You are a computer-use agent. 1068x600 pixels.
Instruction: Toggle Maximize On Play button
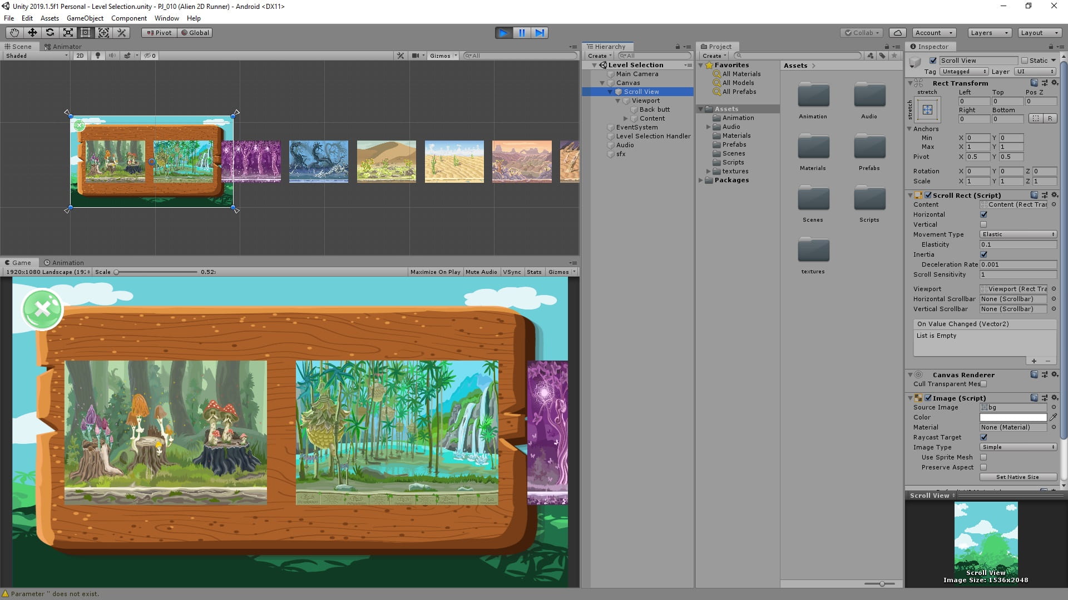(435, 272)
